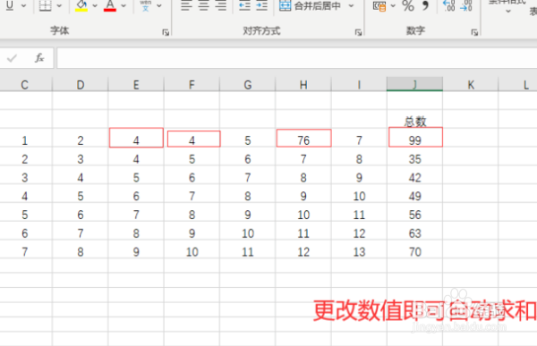Increase decimal places
The height and width of the screenshot is (346, 537).
(x=449, y=5)
